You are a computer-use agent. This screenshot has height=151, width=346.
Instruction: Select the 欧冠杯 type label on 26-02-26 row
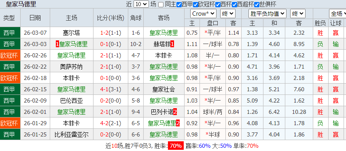pos(9,55)
